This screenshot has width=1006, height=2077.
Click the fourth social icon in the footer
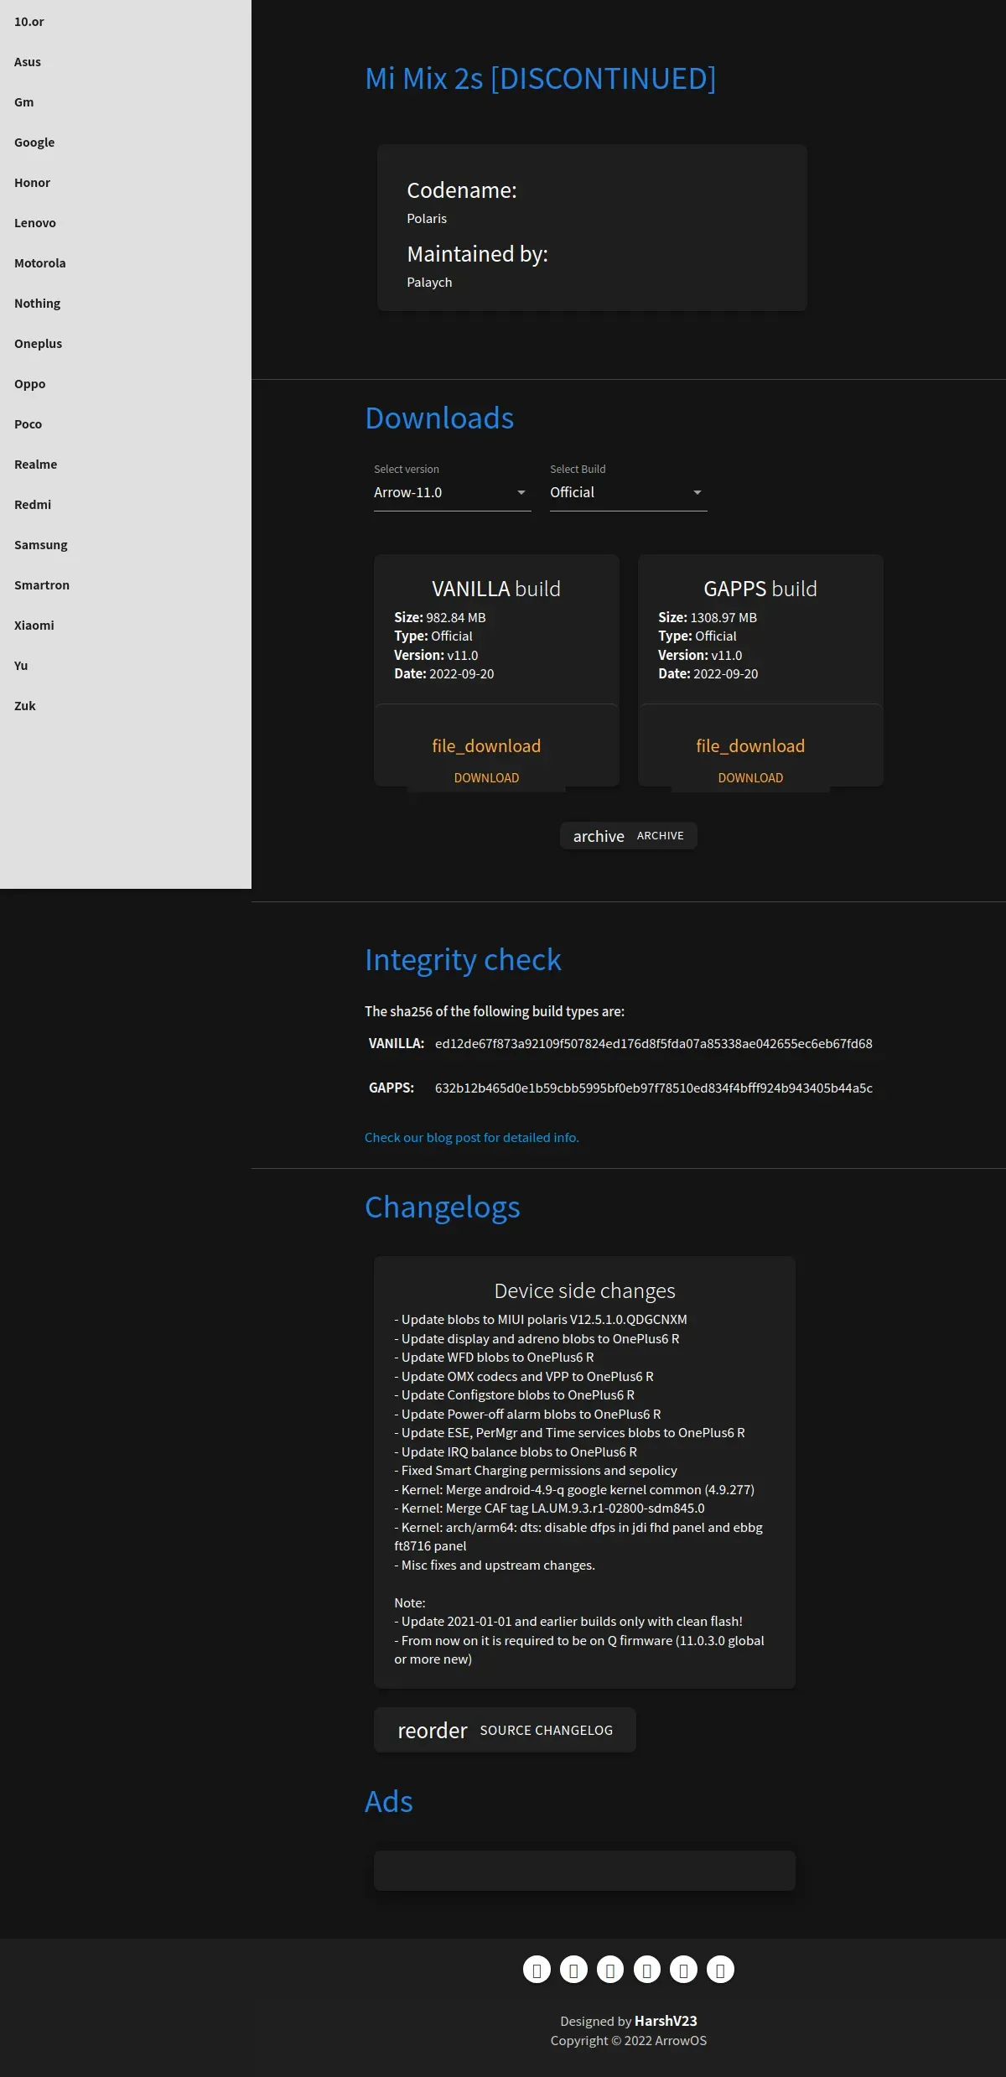point(647,1970)
